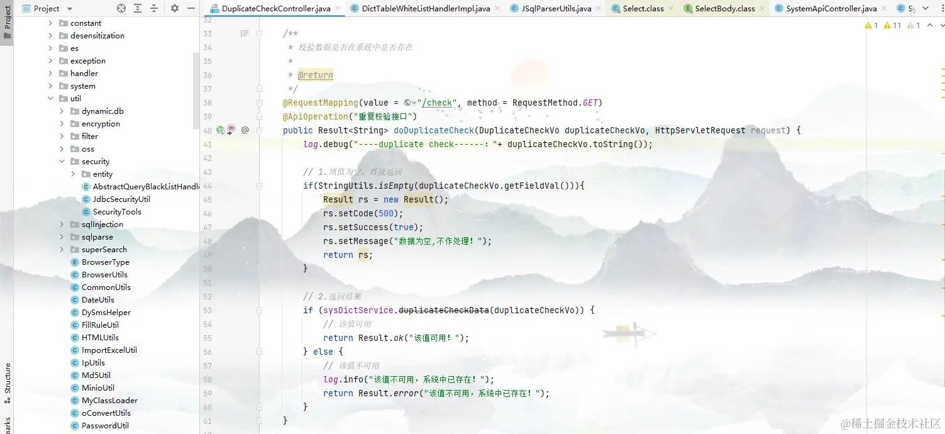Expand the sqlInjection folder

tap(62, 225)
